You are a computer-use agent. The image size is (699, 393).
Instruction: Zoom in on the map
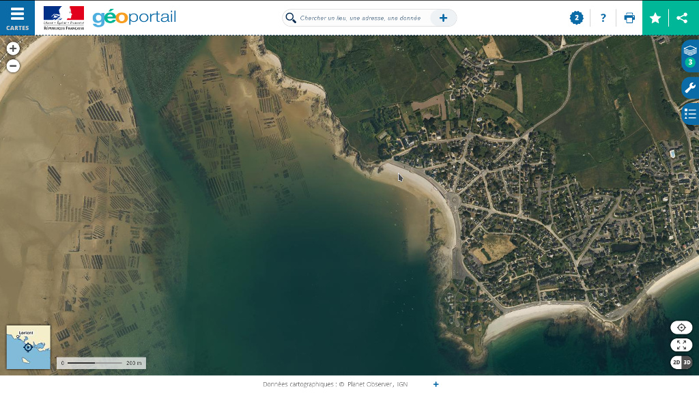click(x=13, y=48)
